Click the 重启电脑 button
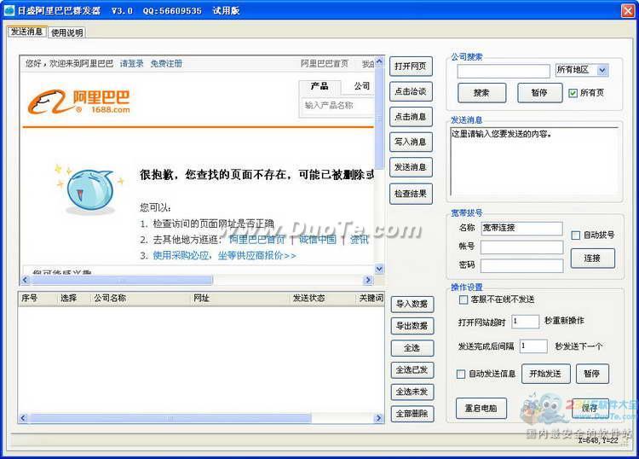 coord(481,409)
